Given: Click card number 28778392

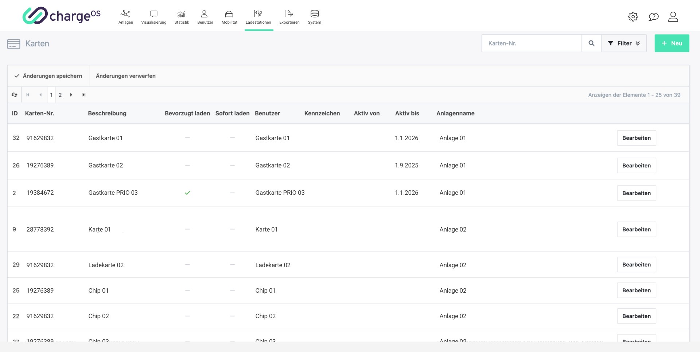Looking at the screenshot, I should point(40,229).
